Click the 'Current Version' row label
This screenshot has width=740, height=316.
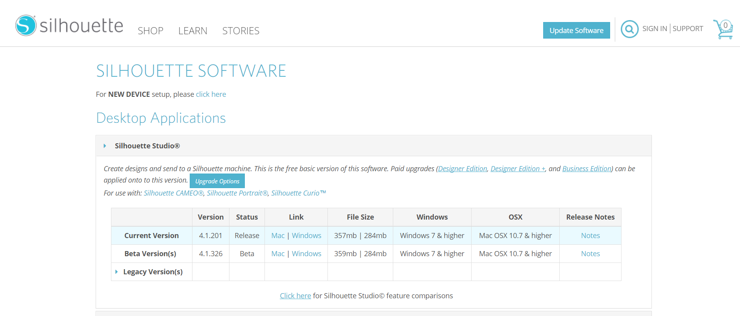[x=152, y=236]
